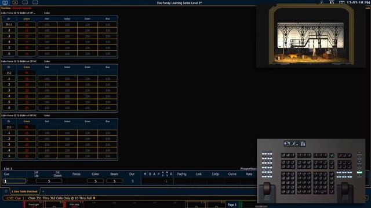Select the FOH Inhib fader
Screen dimensions: 371x208
74,205
